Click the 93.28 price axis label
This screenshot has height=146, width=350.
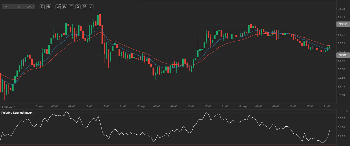[341, 9]
